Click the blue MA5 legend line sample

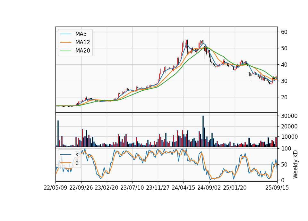click(x=65, y=34)
